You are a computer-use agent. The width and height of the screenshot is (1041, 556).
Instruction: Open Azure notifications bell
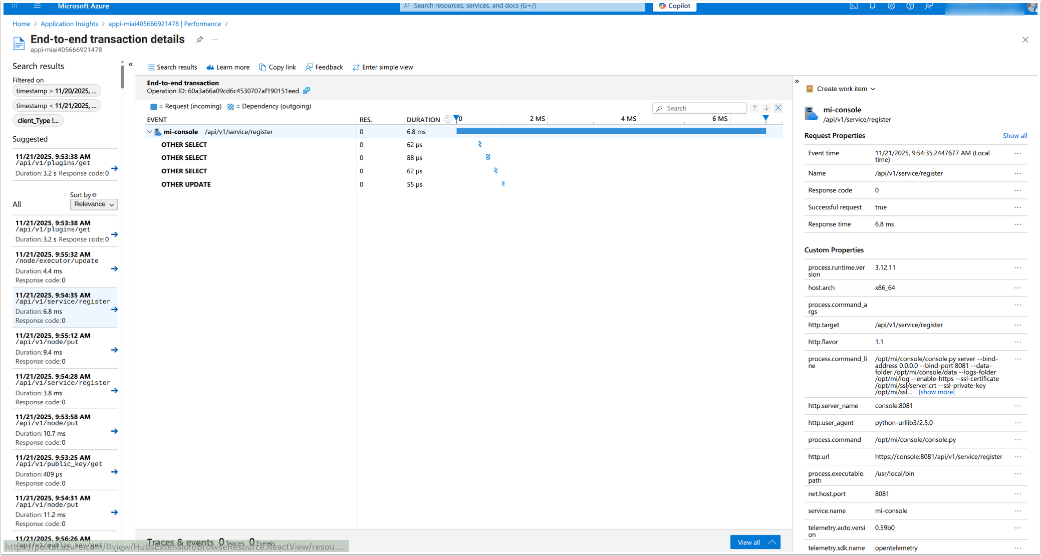click(872, 6)
